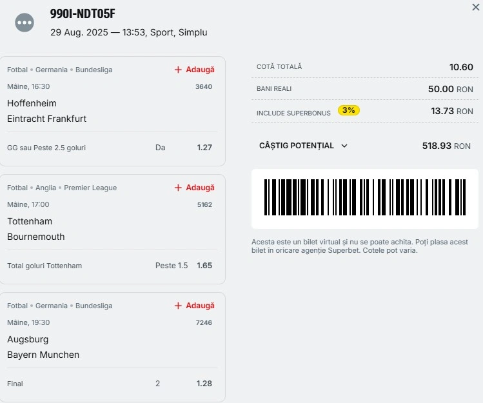This screenshot has width=483, height=403.
Task: Open the Tottenham vs Bournemouth match
Action: 36,229
